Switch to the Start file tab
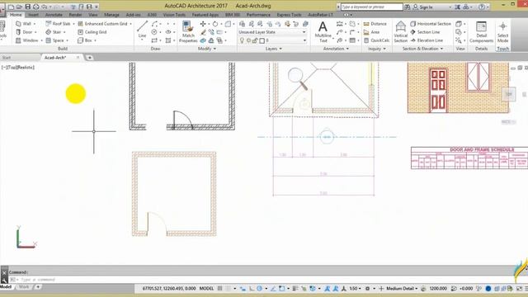The width and height of the screenshot is (528, 297). pyautogui.click(x=7, y=58)
